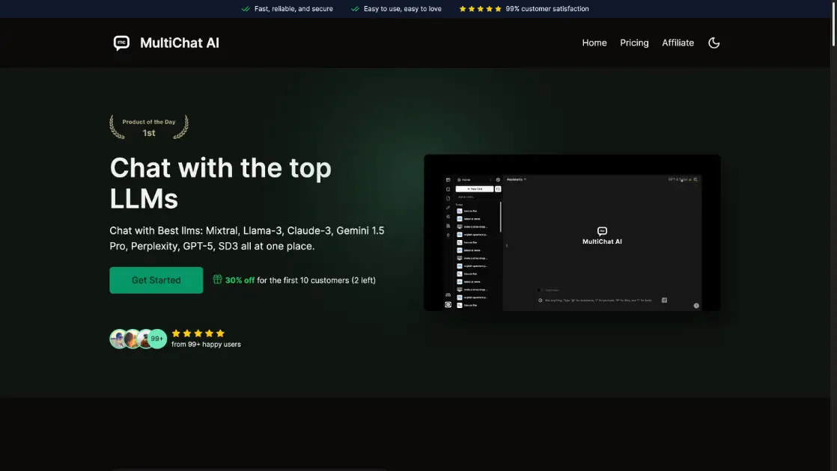Screen dimensions: 837x471
Task: Click the green checkmark next to 'Fast, reliable, and secure'
Action: pos(245,9)
